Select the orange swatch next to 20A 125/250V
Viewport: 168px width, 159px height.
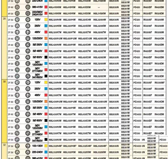tap(46, 38)
